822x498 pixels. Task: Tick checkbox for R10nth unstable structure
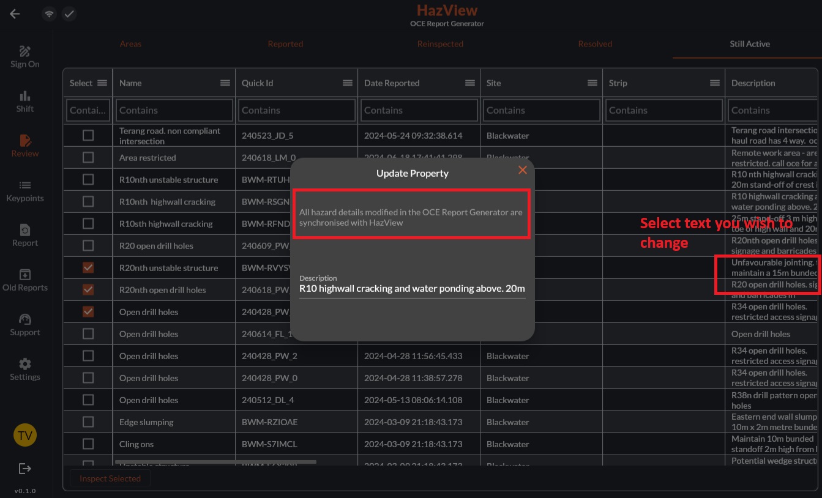coord(88,180)
